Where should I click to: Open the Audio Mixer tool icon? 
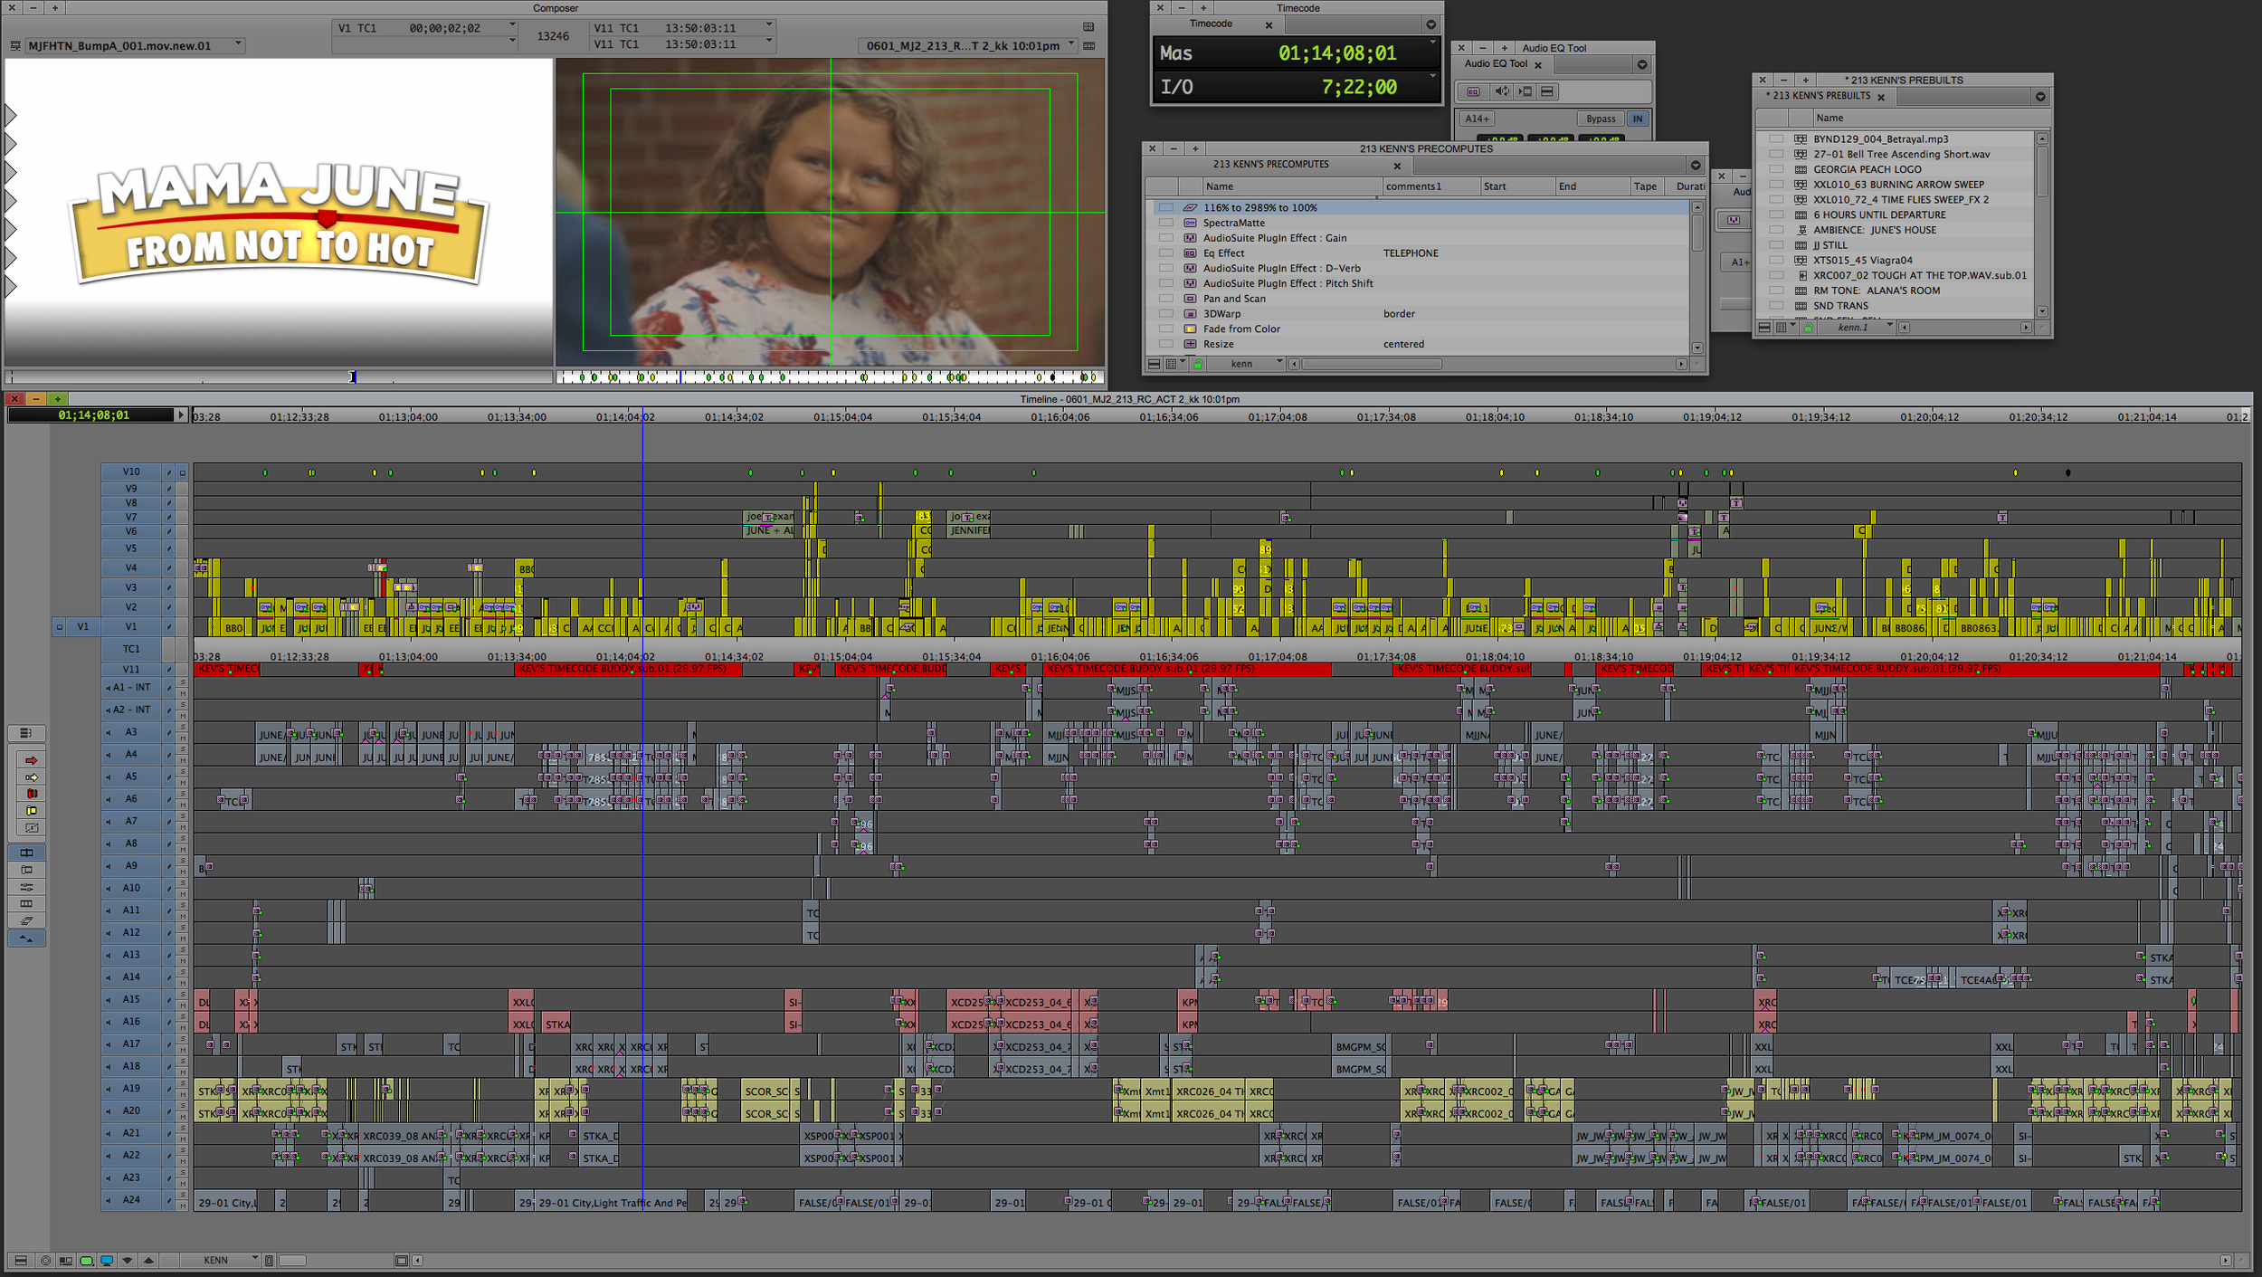point(26,887)
